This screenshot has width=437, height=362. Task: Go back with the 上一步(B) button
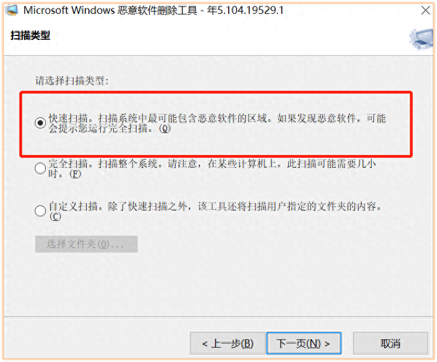point(228,343)
